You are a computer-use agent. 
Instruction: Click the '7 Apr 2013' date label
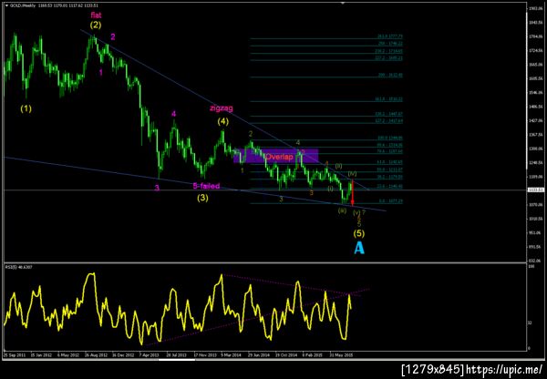[150, 355]
